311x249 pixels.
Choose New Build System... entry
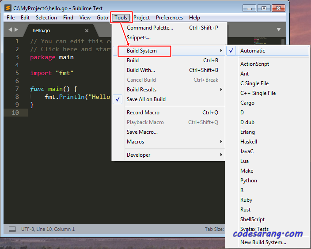pyautogui.click(x=268, y=242)
